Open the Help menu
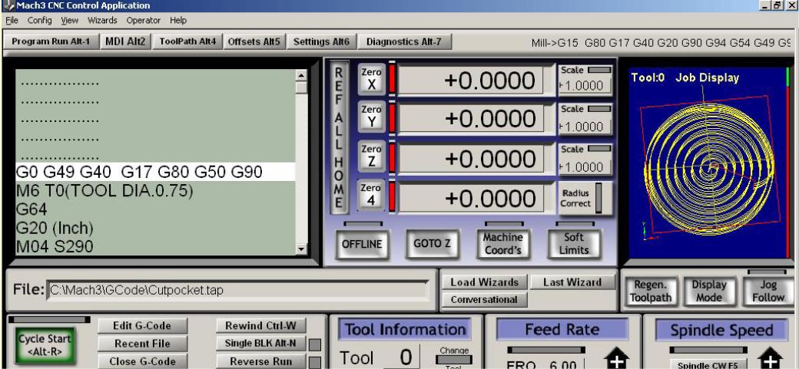The width and height of the screenshot is (799, 369). click(x=178, y=21)
